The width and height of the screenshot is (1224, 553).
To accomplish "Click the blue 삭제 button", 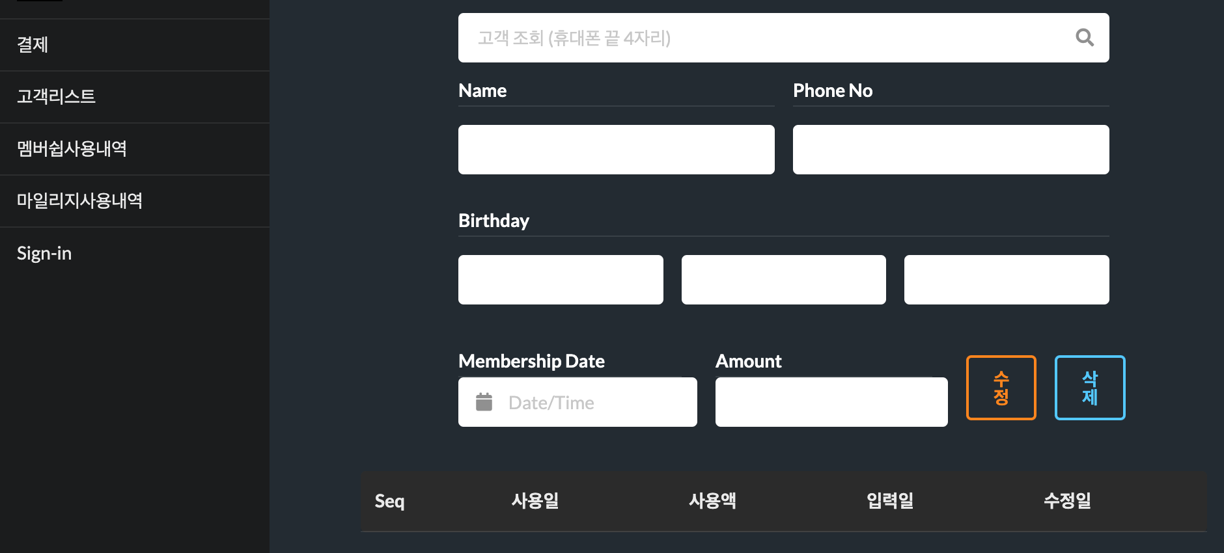I will point(1090,388).
